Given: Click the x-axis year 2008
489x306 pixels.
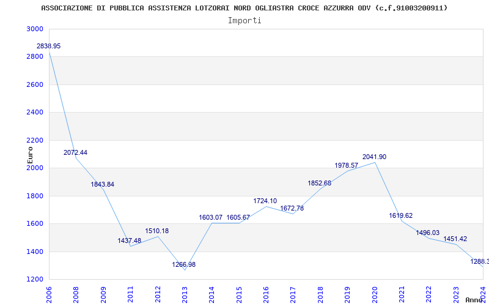Looking at the screenshot, I should [x=76, y=294].
